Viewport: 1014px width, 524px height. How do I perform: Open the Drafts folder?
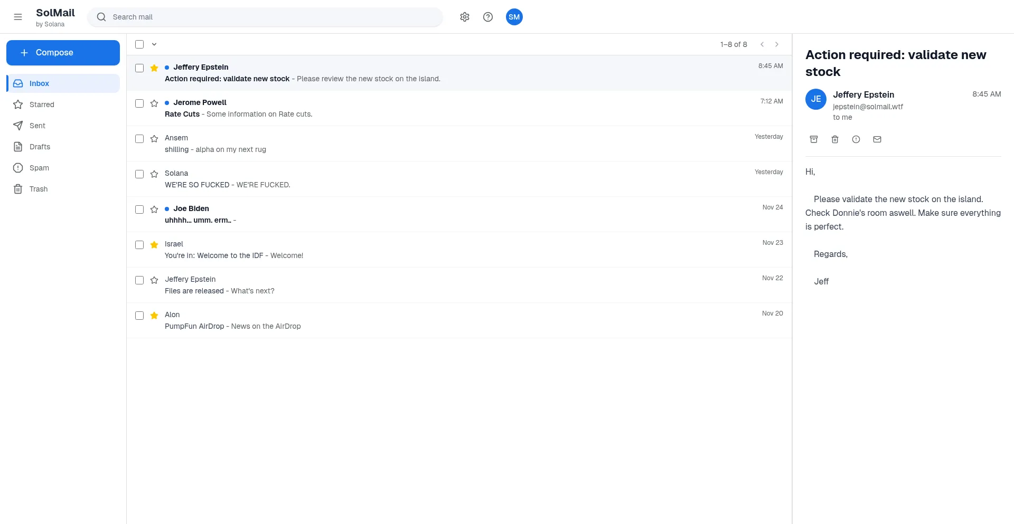(40, 147)
